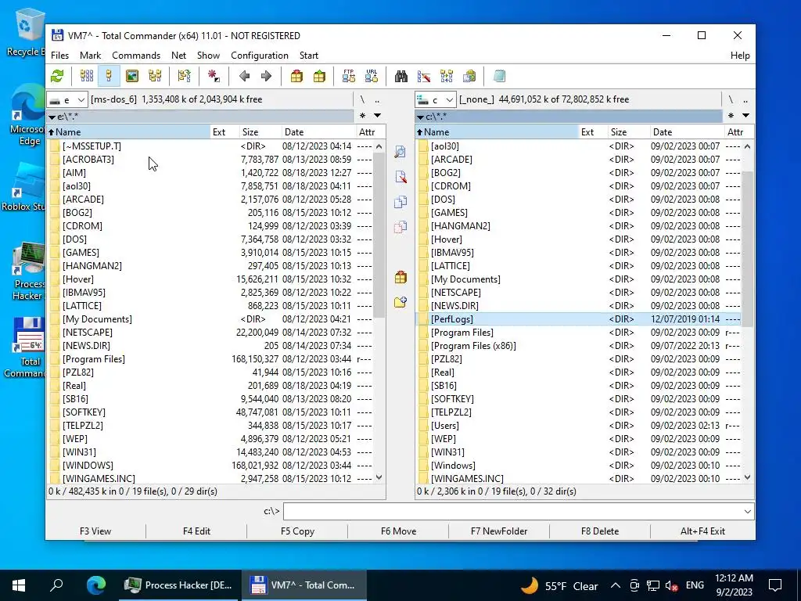Click Edit icon on the middle vertical bar

click(x=400, y=177)
